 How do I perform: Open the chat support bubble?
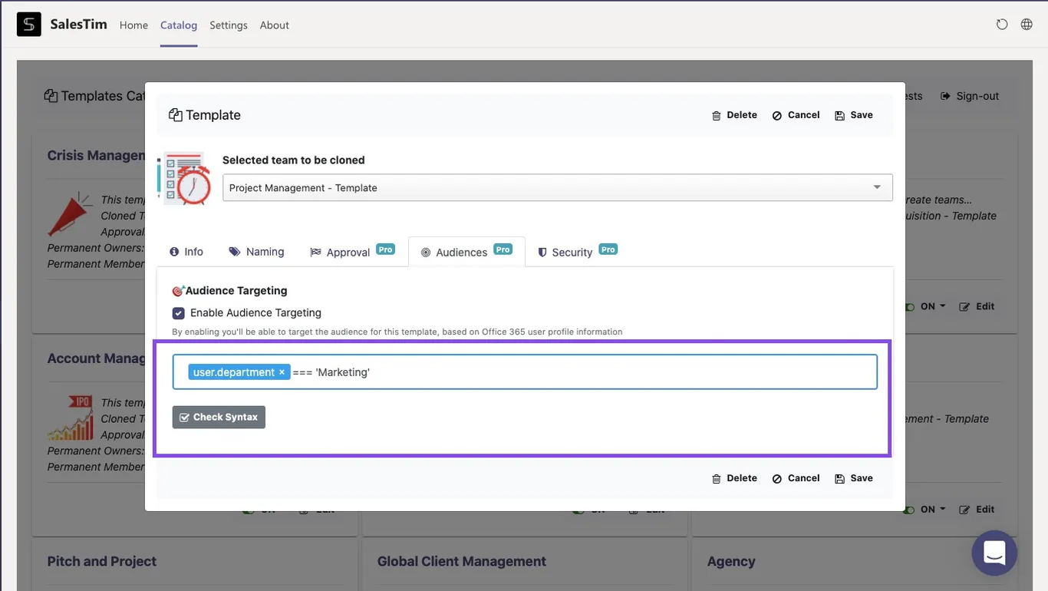point(994,553)
